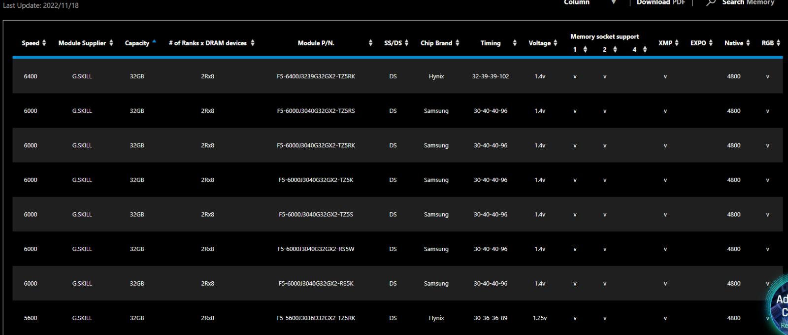788x335 pixels.
Task: Sort by socket support 2 arrows
Action: pos(615,49)
